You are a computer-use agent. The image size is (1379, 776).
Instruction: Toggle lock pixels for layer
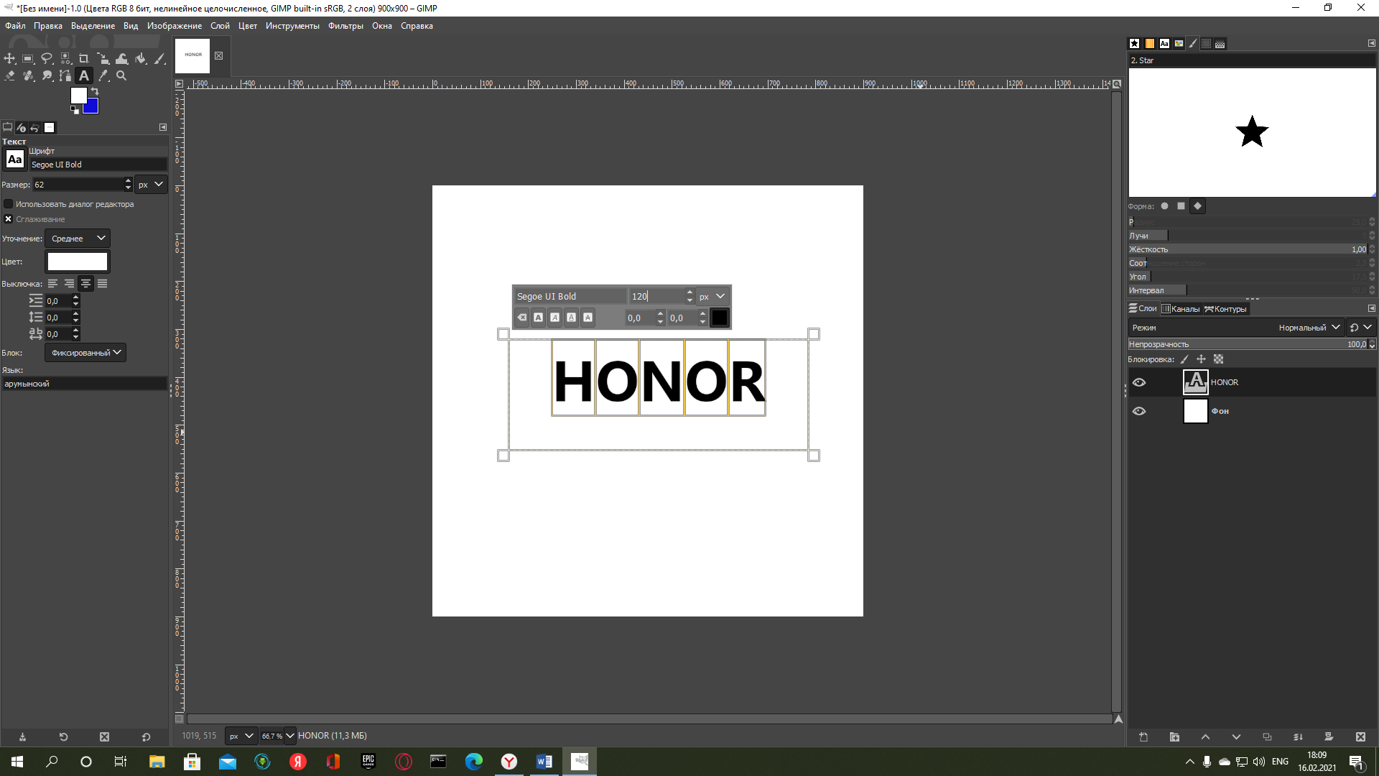pyautogui.click(x=1184, y=359)
